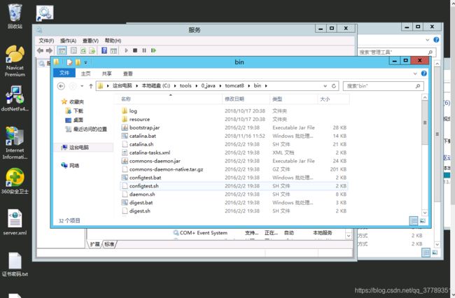
Task: Go back in bin explorer window
Action: (x=61, y=86)
